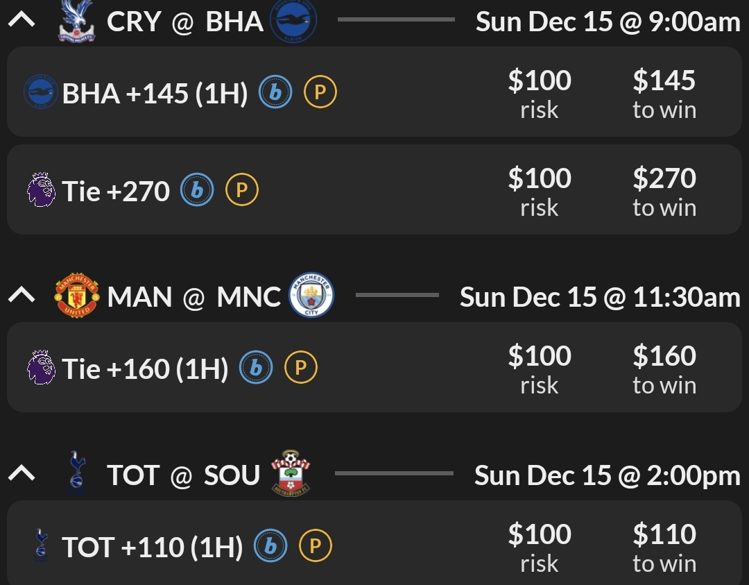This screenshot has width=749, height=585.
Task: Click the Southampton team crest
Action: [x=290, y=473]
